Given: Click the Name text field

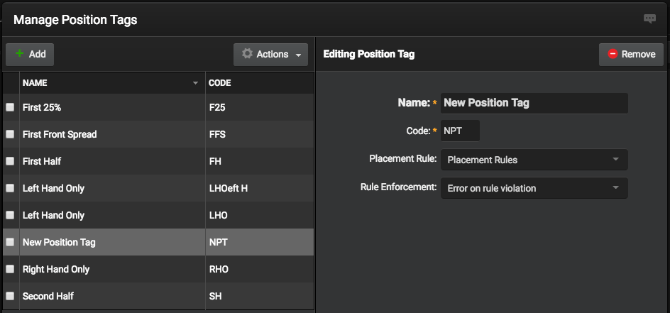Looking at the screenshot, I should tap(534, 103).
